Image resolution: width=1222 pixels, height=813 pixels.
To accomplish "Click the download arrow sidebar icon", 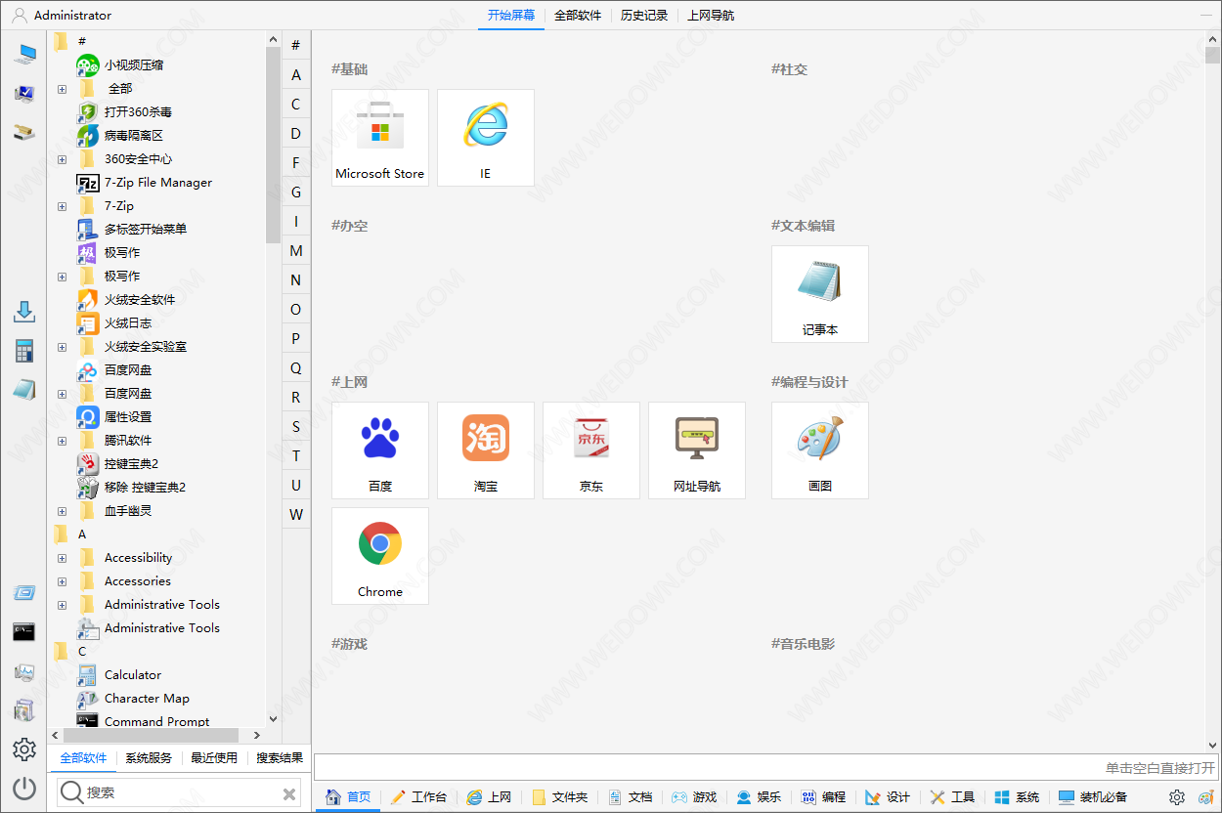I will pos(24,312).
